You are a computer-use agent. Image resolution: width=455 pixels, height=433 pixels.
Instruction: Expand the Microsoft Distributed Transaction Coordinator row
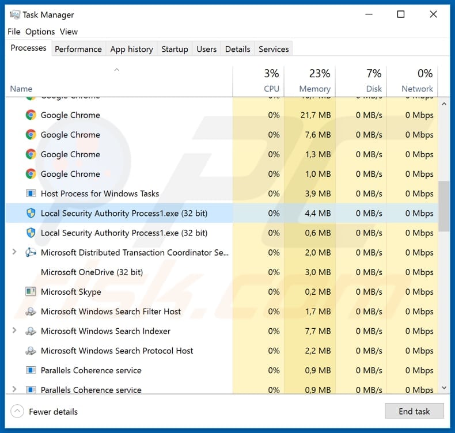(x=14, y=252)
